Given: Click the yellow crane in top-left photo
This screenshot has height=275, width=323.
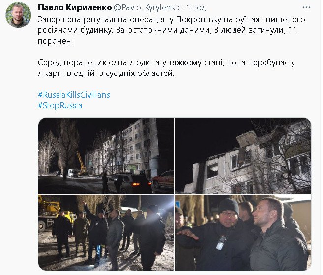Looking at the screenshot, I should point(82,163).
